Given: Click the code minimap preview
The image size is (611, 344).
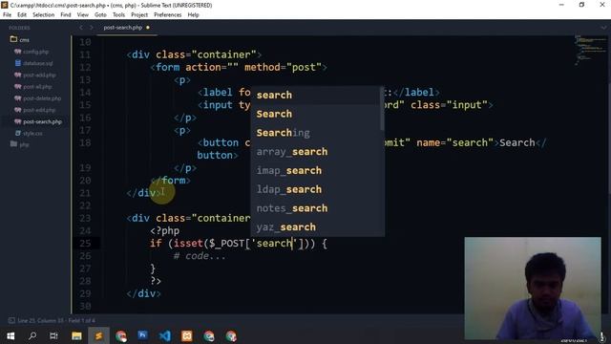Looking at the screenshot, I should click(591, 51).
